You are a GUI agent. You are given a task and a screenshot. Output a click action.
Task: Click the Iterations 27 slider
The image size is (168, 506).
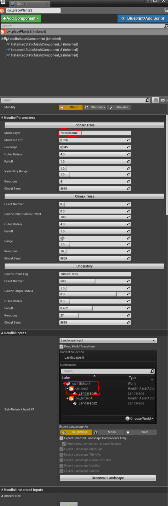[95, 316]
